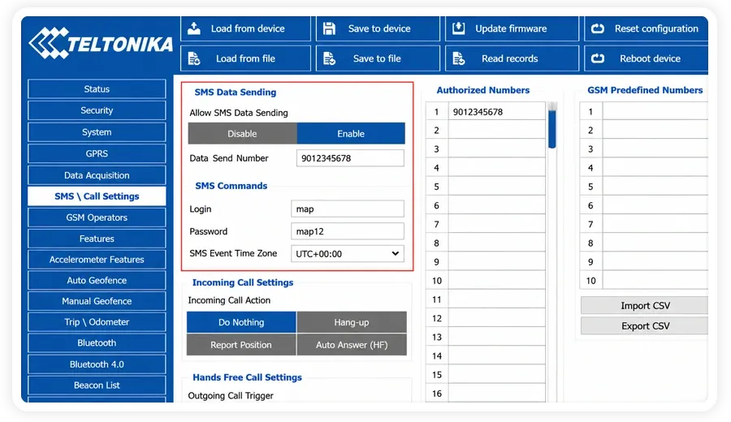731x422 pixels.
Task: Click the Load from file icon
Action: 194,58
